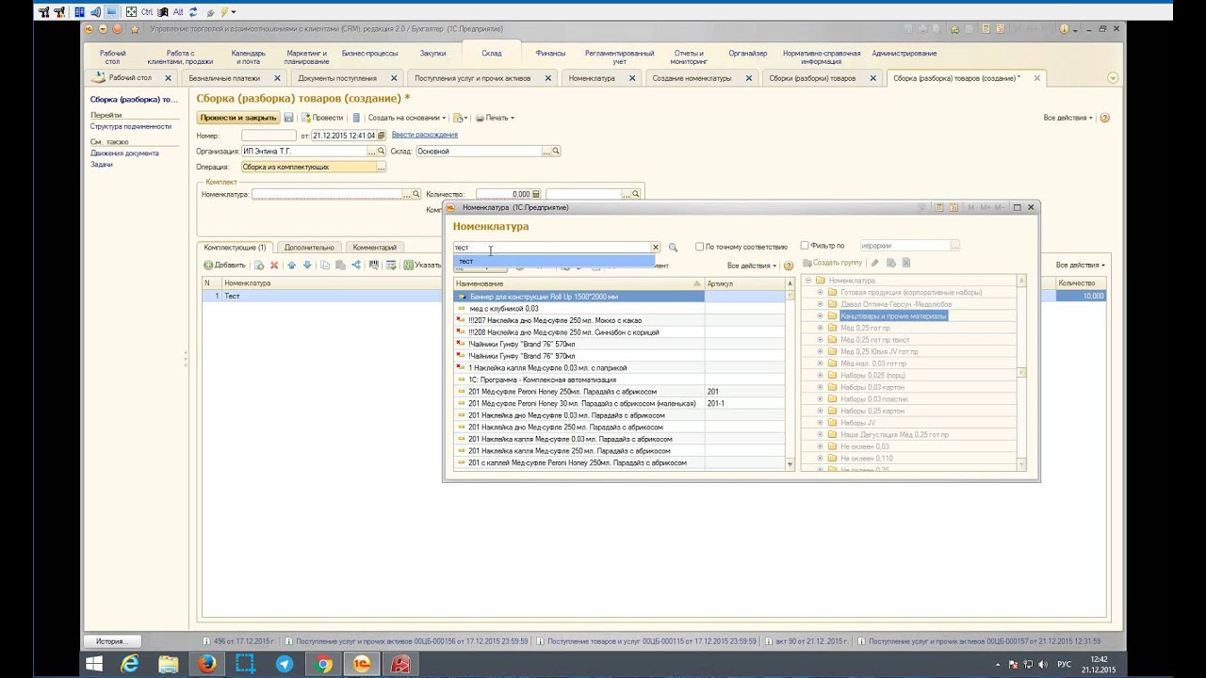This screenshot has width=1206, height=678.
Task: Expand the Наборы JV folder
Action: coord(820,423)
